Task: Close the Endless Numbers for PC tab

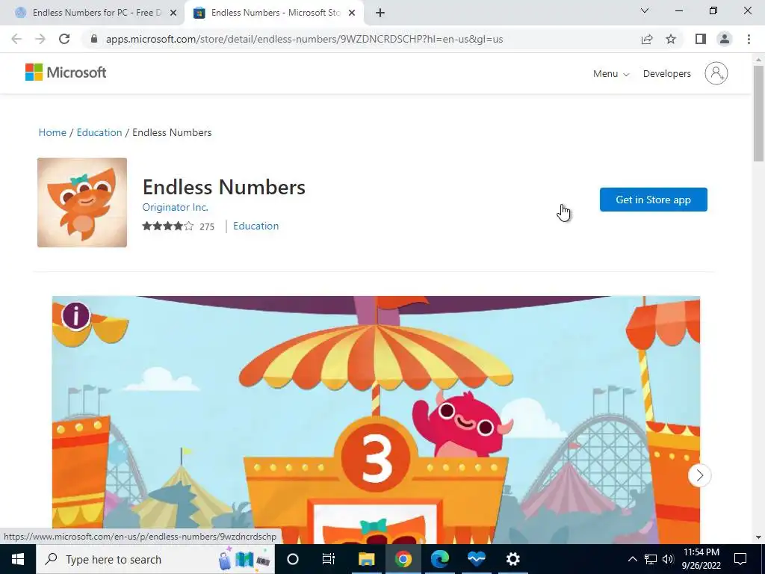Action: pyautogui.click(x=173, y=13)
